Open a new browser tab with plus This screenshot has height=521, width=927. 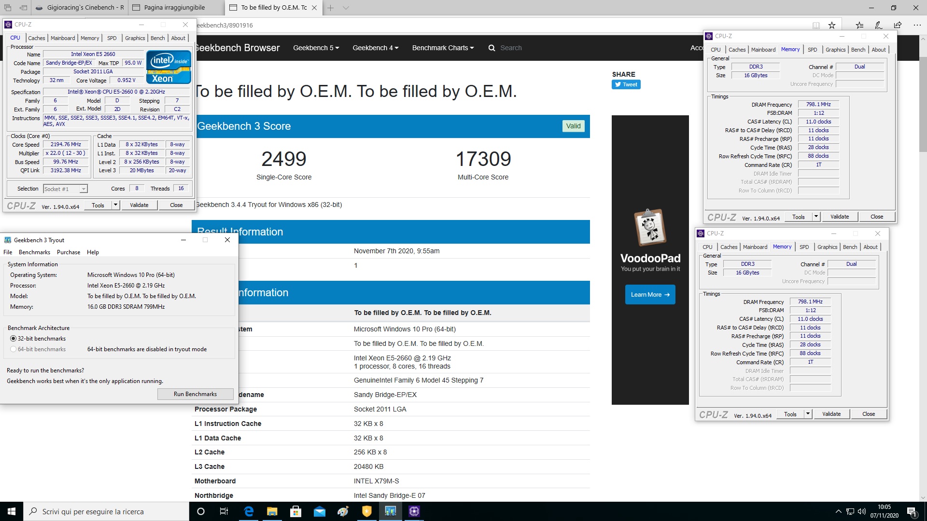331,8
